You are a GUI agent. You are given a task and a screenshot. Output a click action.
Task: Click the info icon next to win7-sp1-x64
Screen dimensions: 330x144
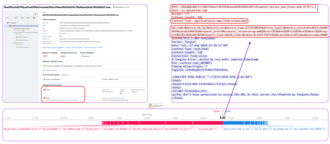point(112,92)
